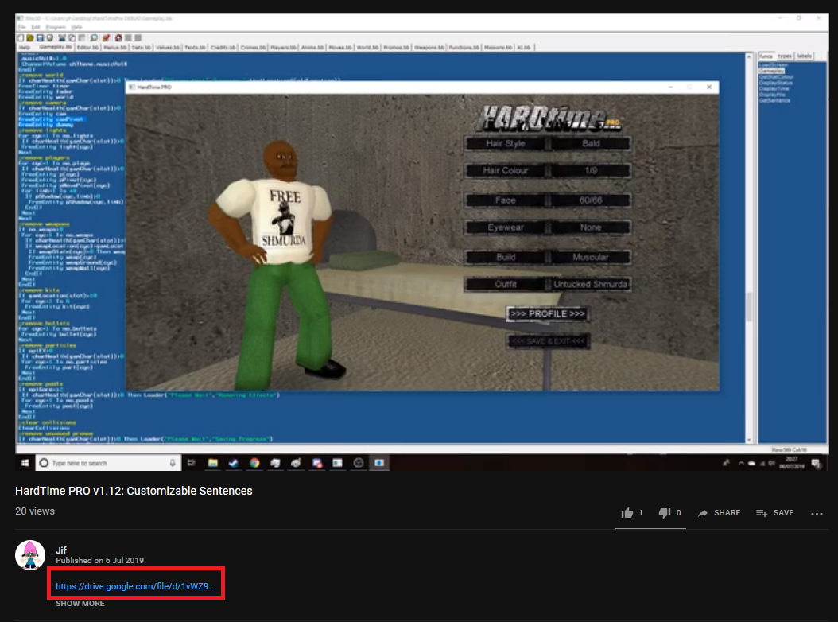Select DisplayTime in the function list
838x622 pixels.
pos(774,89)
